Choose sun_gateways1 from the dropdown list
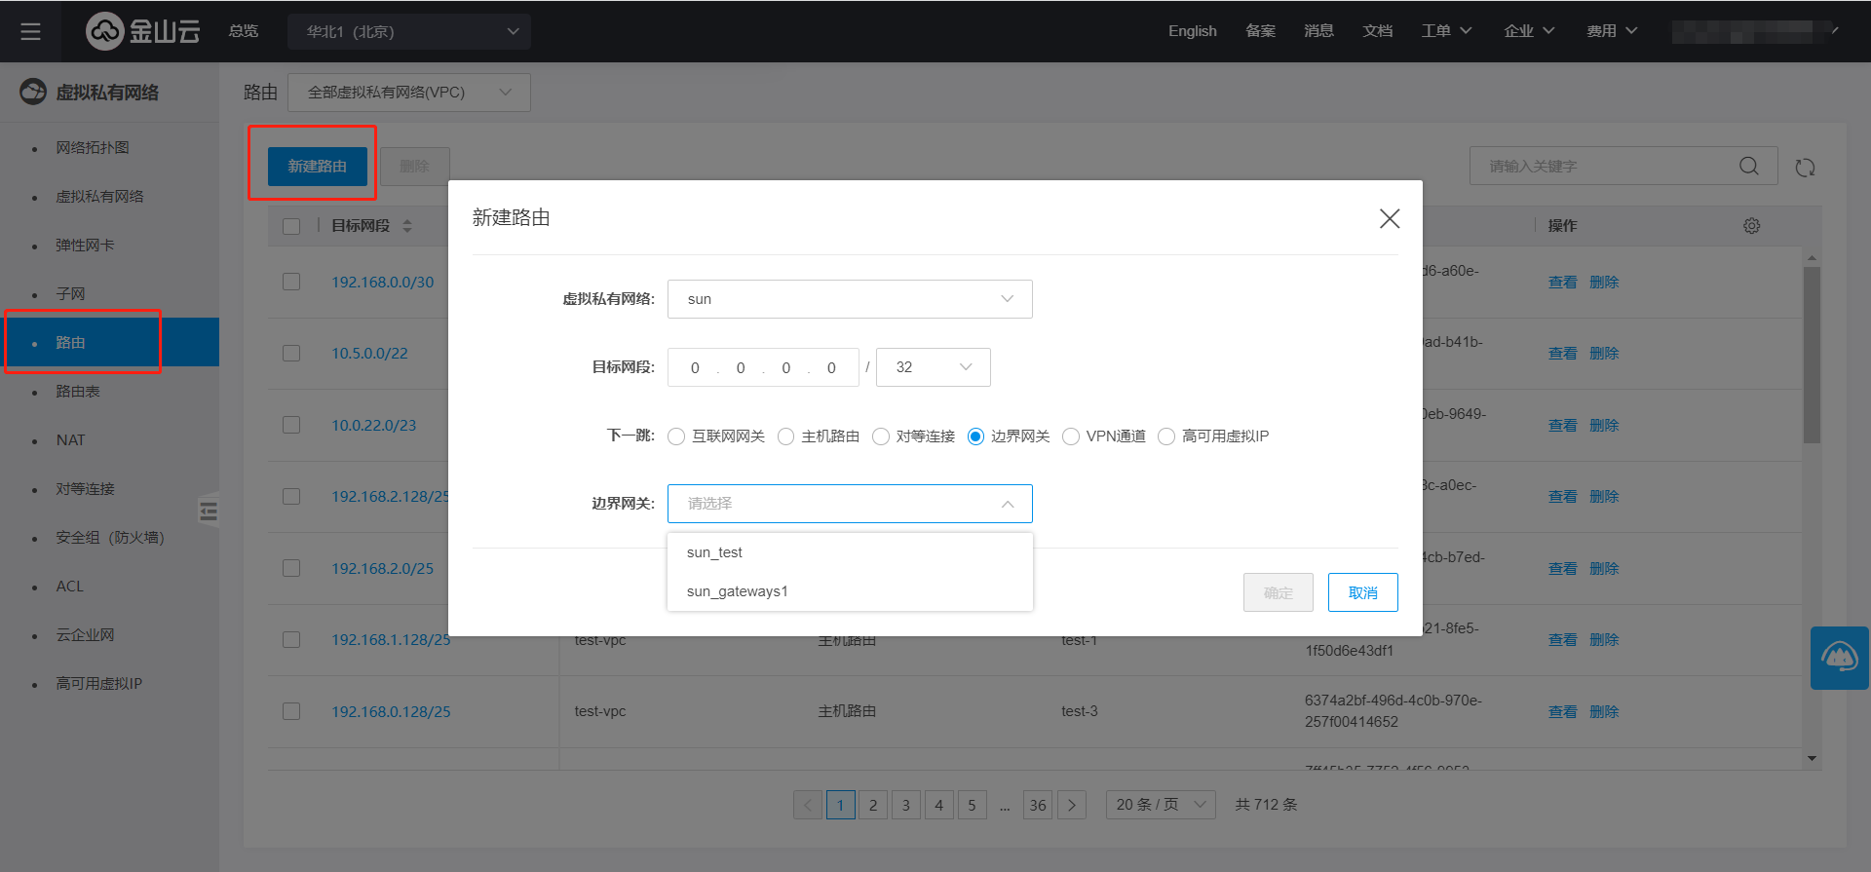The height and width of the screenshot is (872, 1871). 737,591
